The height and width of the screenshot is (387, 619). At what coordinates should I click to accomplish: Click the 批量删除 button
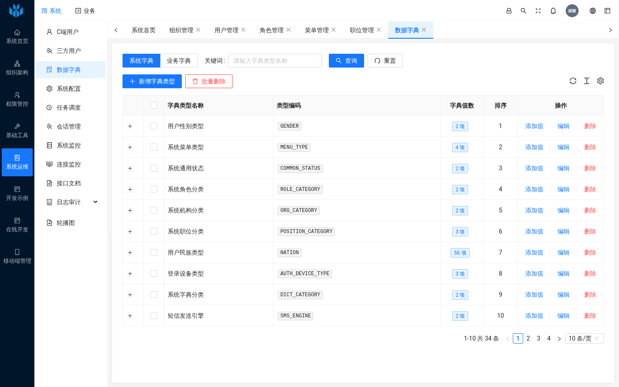pos(209,81)
